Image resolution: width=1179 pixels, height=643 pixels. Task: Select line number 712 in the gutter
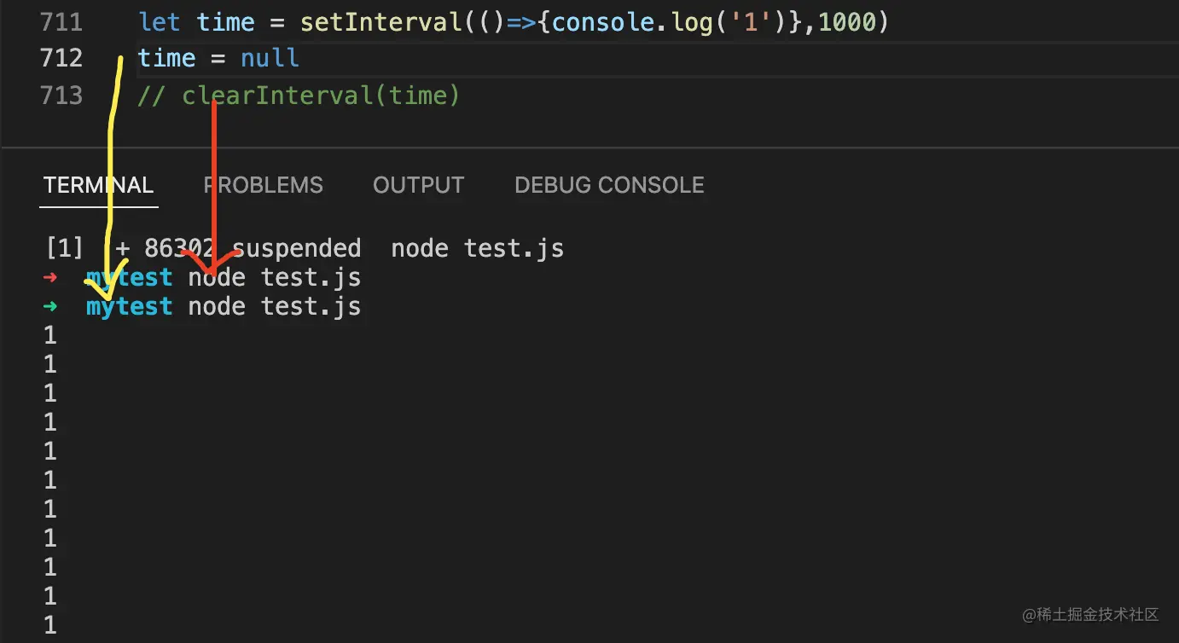pos(61,58)
